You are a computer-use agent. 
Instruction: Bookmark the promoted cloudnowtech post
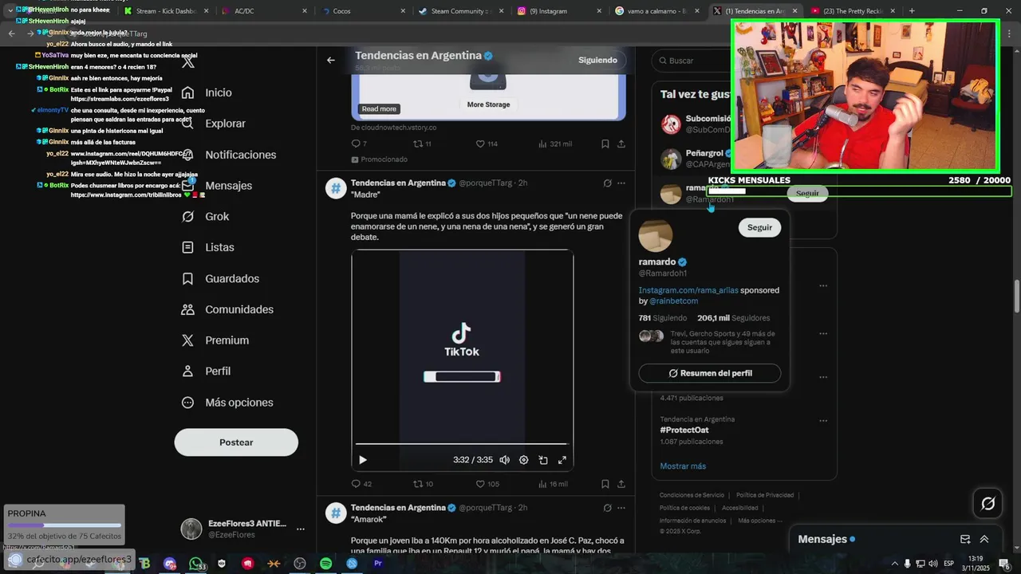(x=605, y=144)
